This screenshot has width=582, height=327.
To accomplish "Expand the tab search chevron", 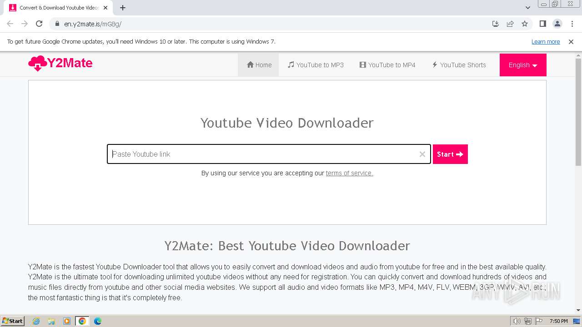I will [x=528, y=8].
